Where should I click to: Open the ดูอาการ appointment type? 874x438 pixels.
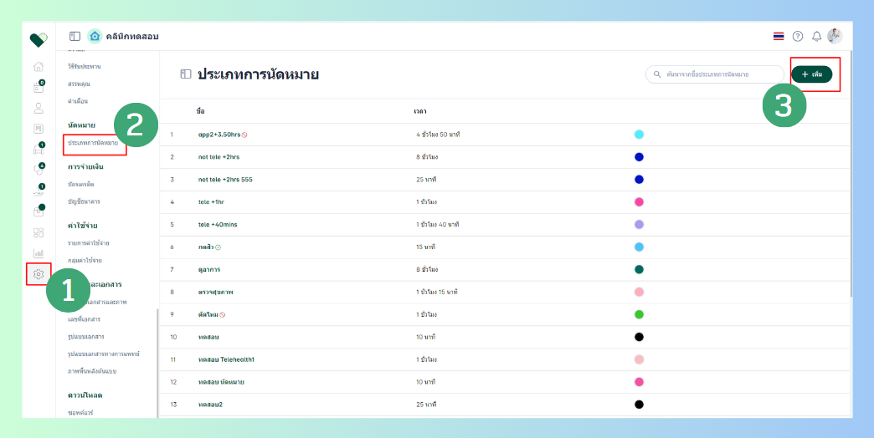pyautogui.click(x=209, y=269)
